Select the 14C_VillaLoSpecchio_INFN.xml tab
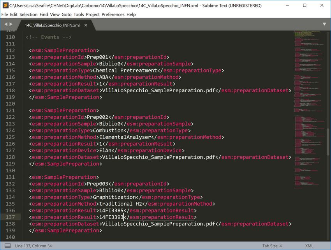Screen dimensions: 331x250 [x=52, y=25]
